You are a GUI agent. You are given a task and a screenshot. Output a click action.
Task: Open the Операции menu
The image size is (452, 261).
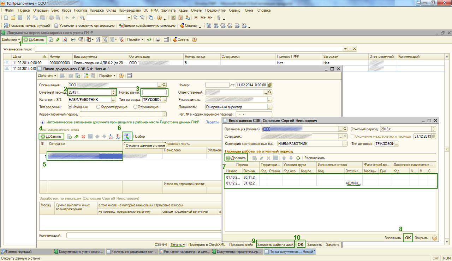tap(41, 10)
